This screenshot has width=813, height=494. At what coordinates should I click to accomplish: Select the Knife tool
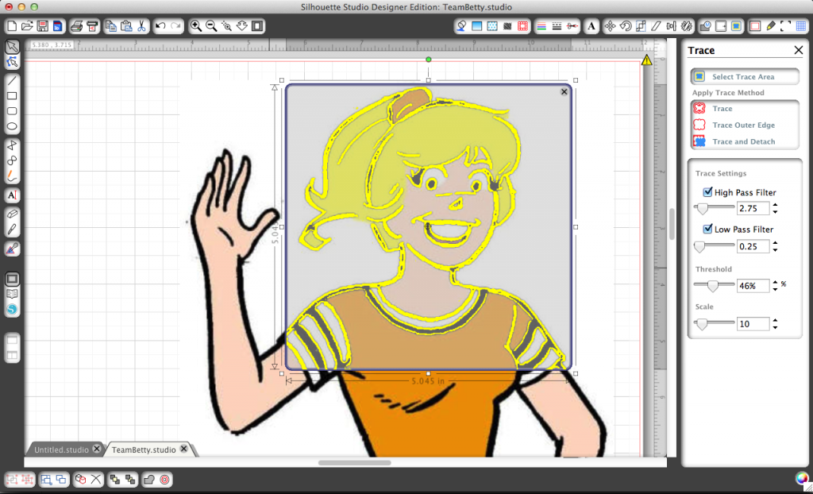[x=12, y=229]
